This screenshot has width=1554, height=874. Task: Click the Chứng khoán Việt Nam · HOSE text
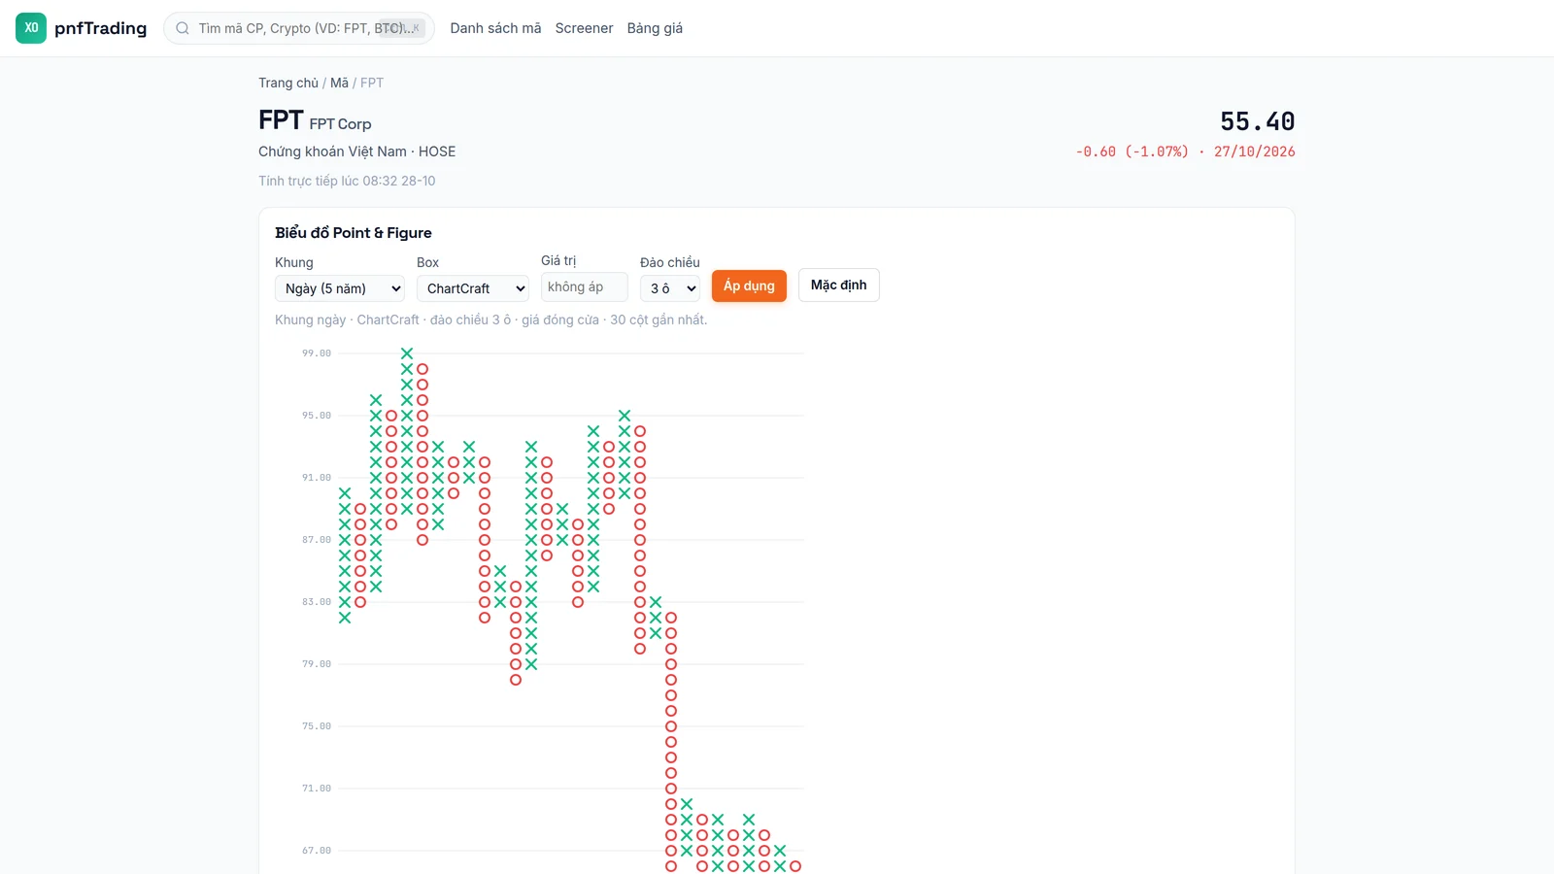[357, 151]
